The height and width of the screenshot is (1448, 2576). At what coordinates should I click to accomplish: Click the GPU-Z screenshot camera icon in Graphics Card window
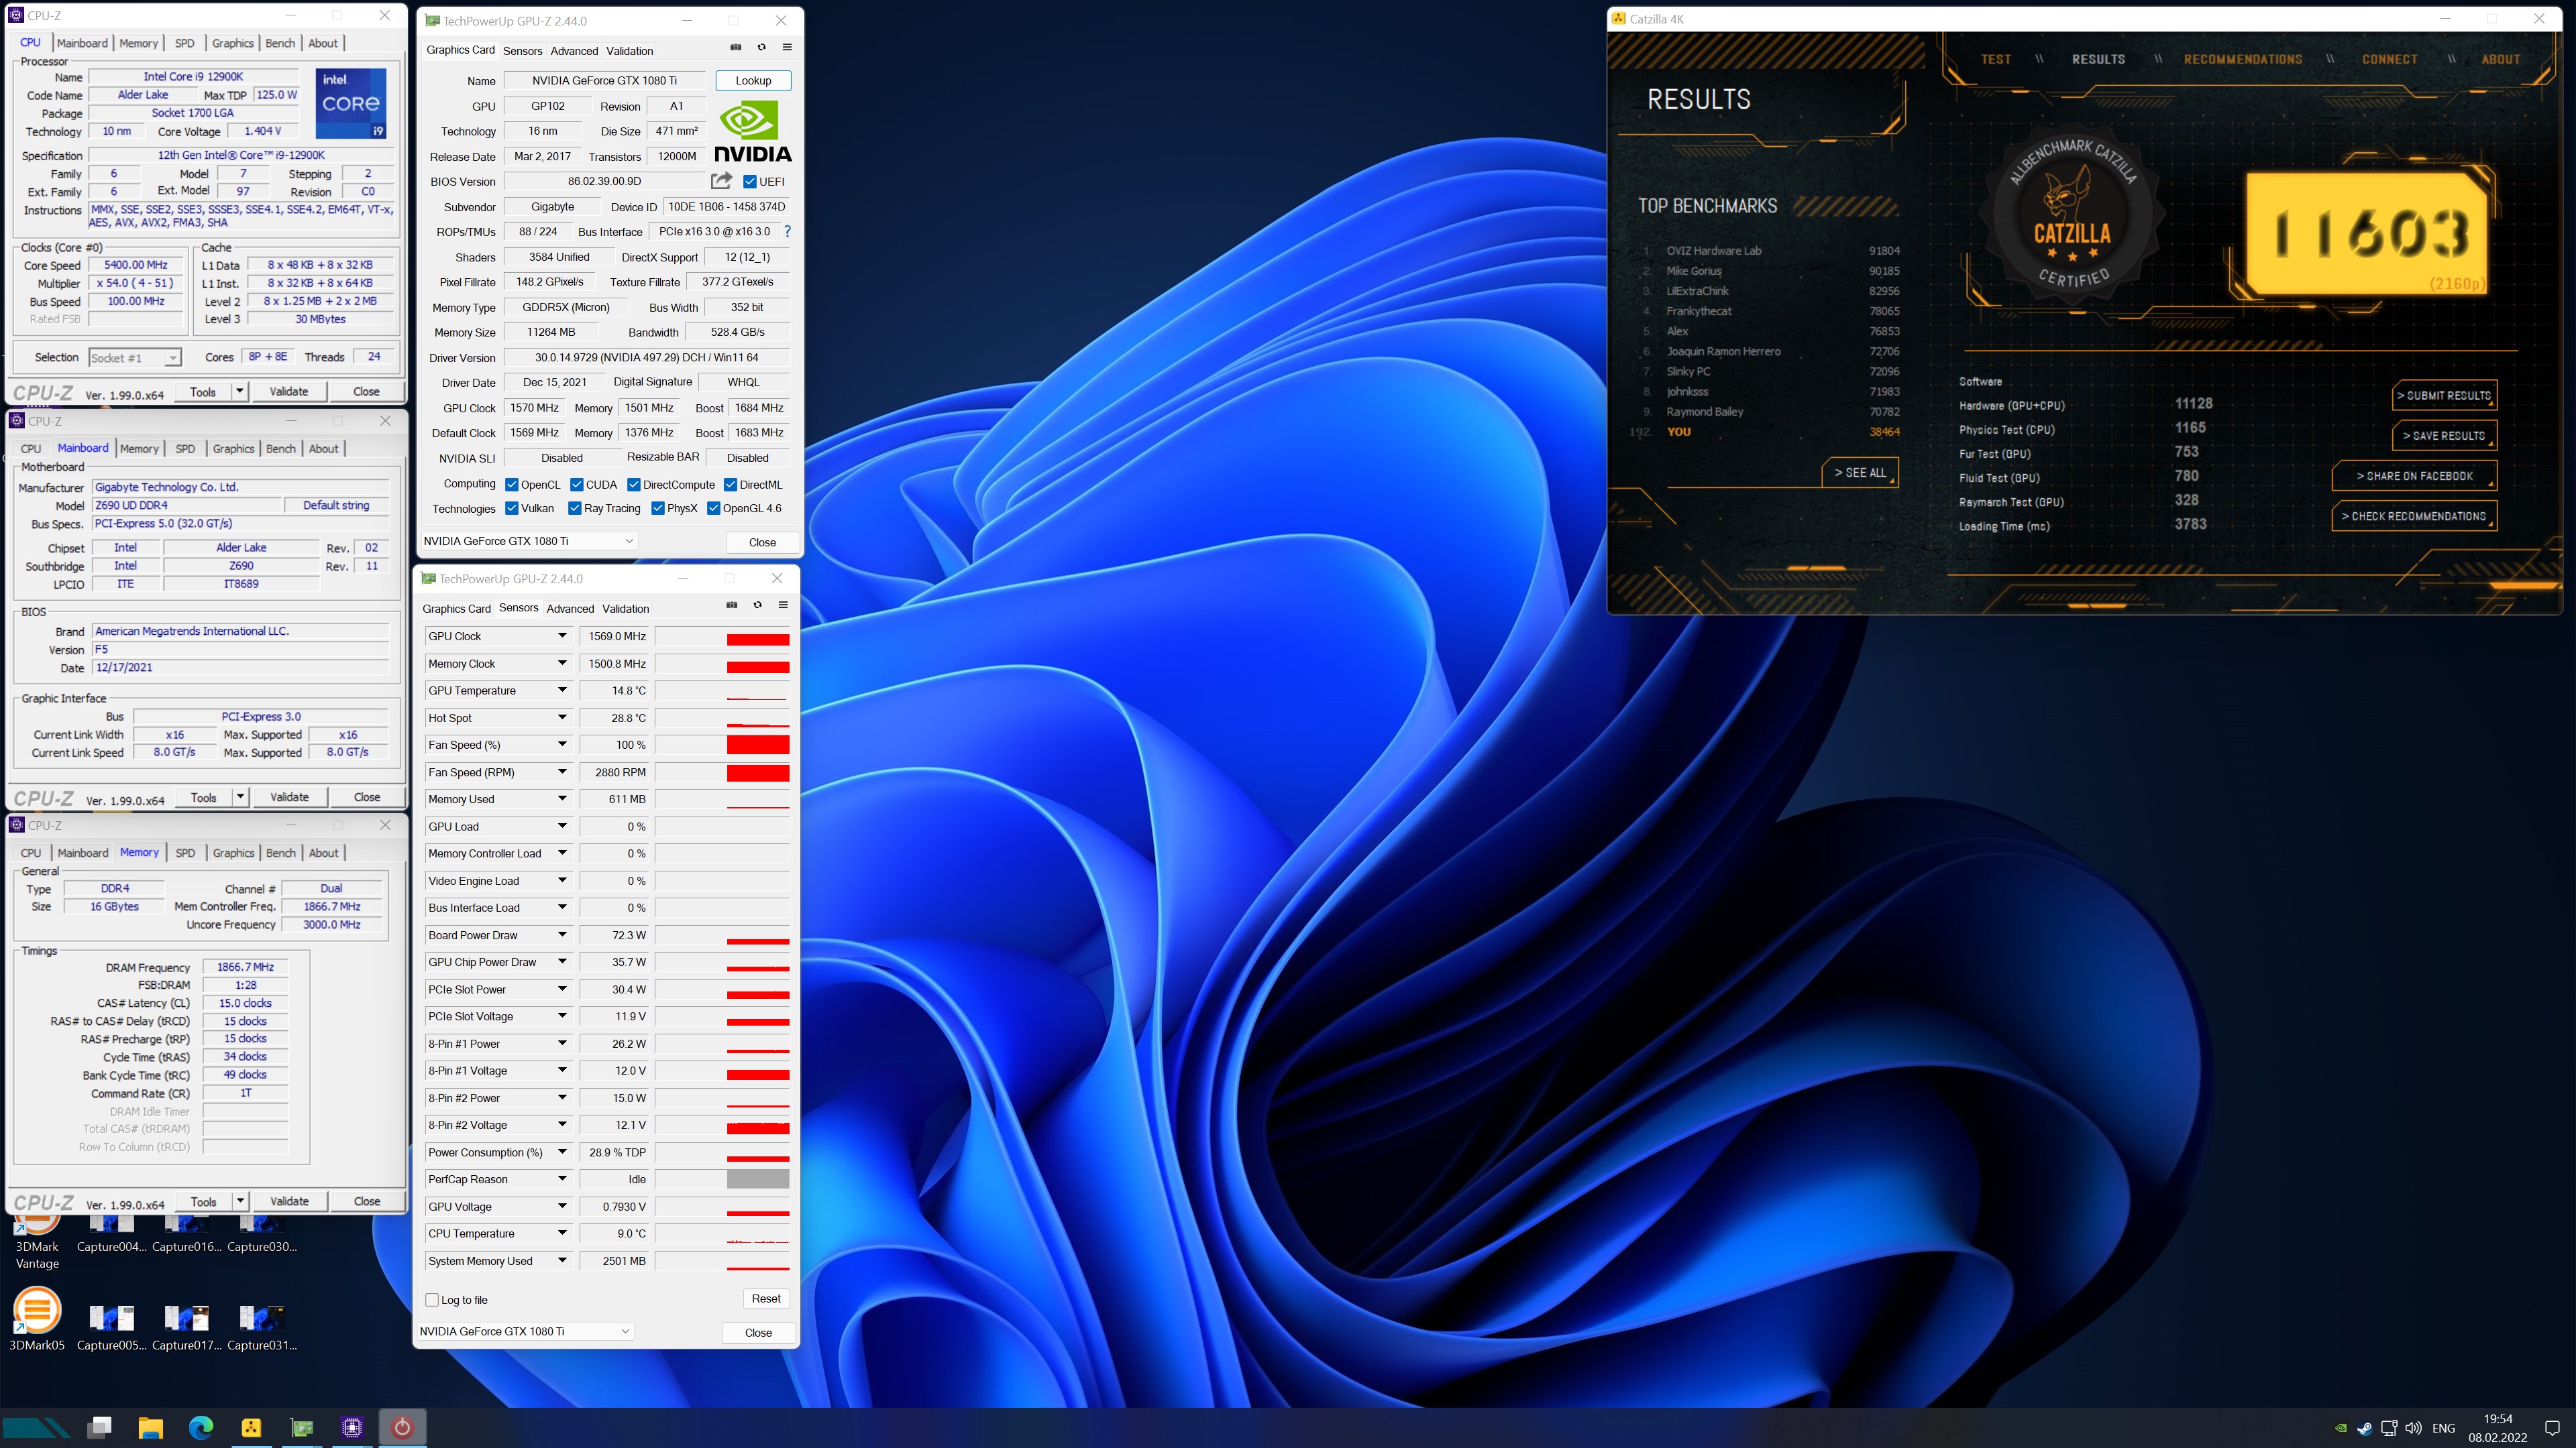[x=736, y=47]
